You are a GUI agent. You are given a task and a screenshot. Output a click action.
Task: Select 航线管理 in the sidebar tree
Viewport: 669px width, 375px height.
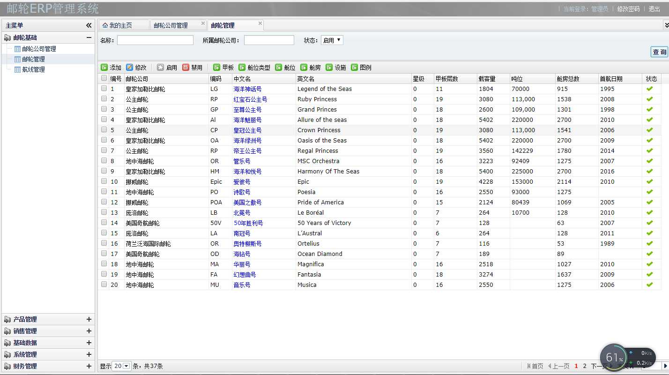point(33,69)
